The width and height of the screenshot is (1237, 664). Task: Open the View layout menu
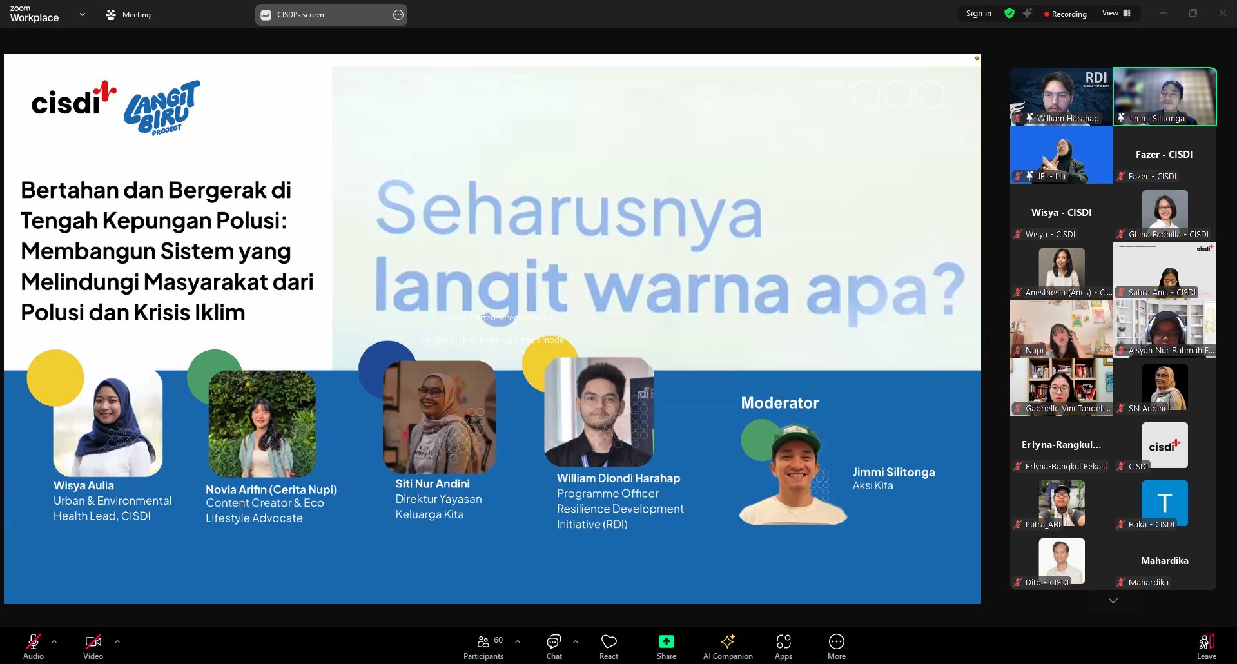1116,13
